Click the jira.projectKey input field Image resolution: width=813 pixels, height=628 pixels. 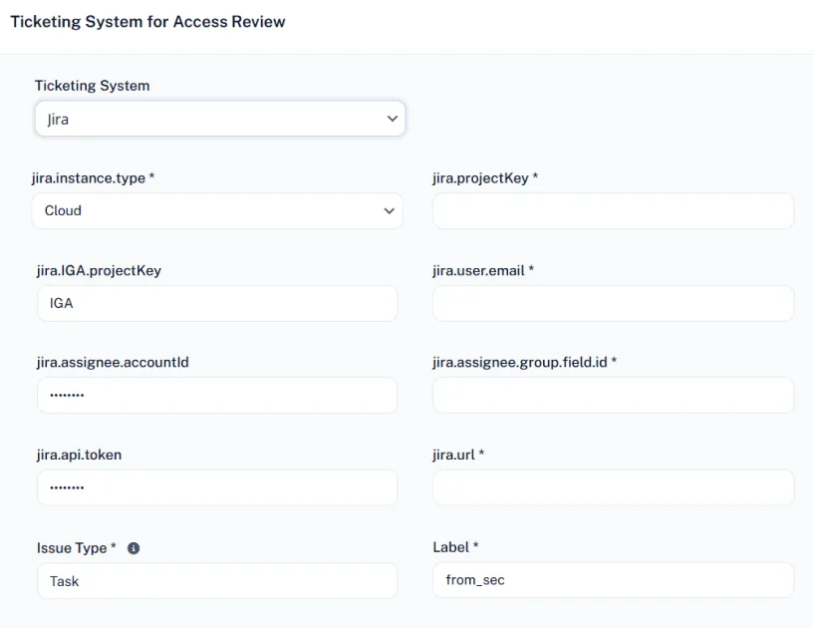coord(614,210)
